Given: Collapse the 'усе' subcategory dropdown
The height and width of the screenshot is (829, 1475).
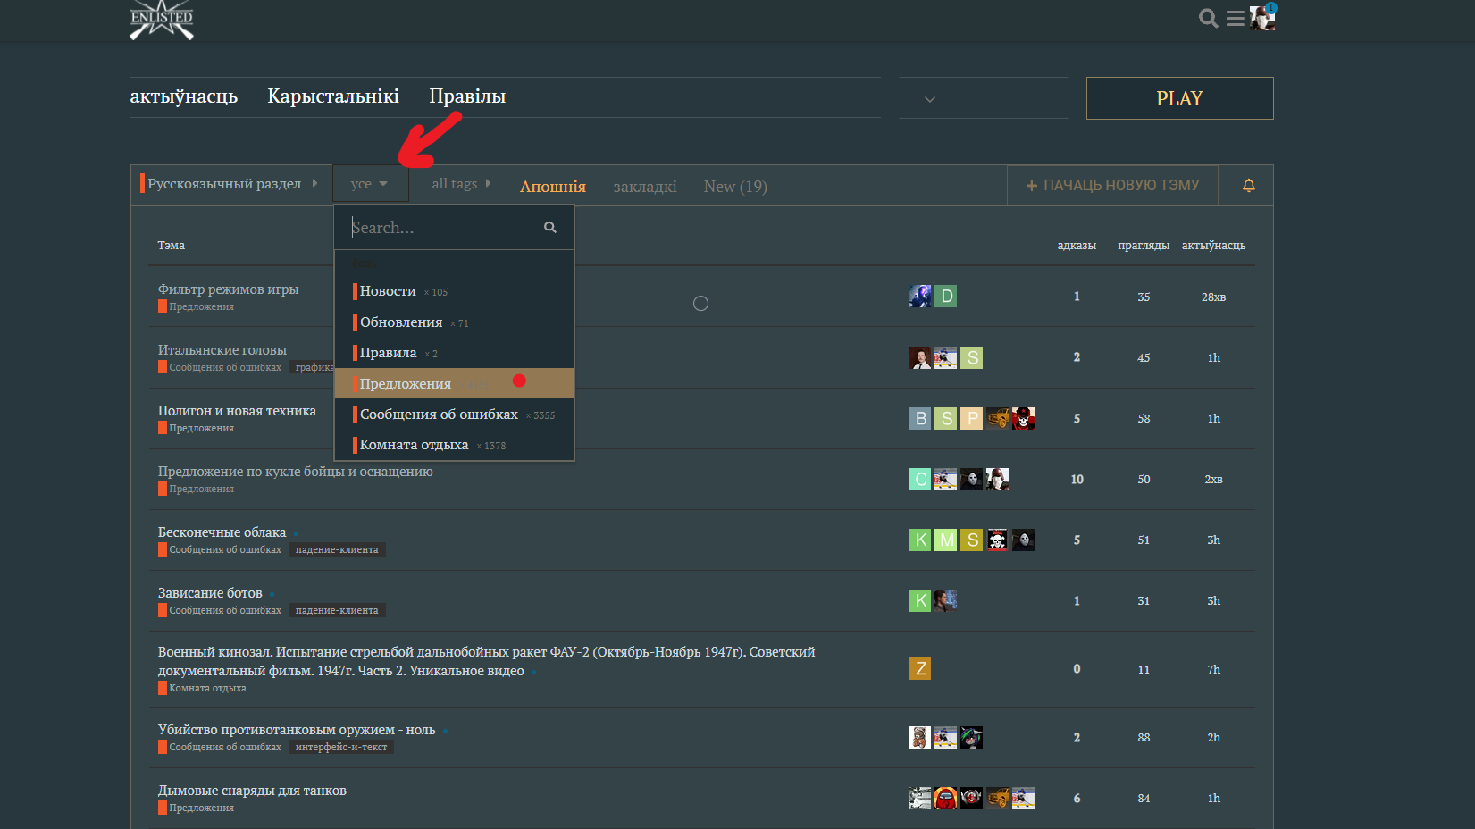Looking at the screenshot, I should tap(370, 184).
